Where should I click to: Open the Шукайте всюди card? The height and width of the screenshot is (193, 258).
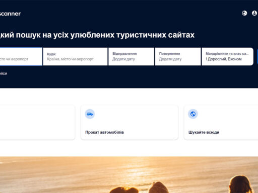pos(221,123)
